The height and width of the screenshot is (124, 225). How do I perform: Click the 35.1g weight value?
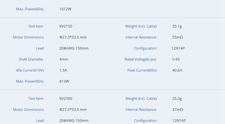177,26
